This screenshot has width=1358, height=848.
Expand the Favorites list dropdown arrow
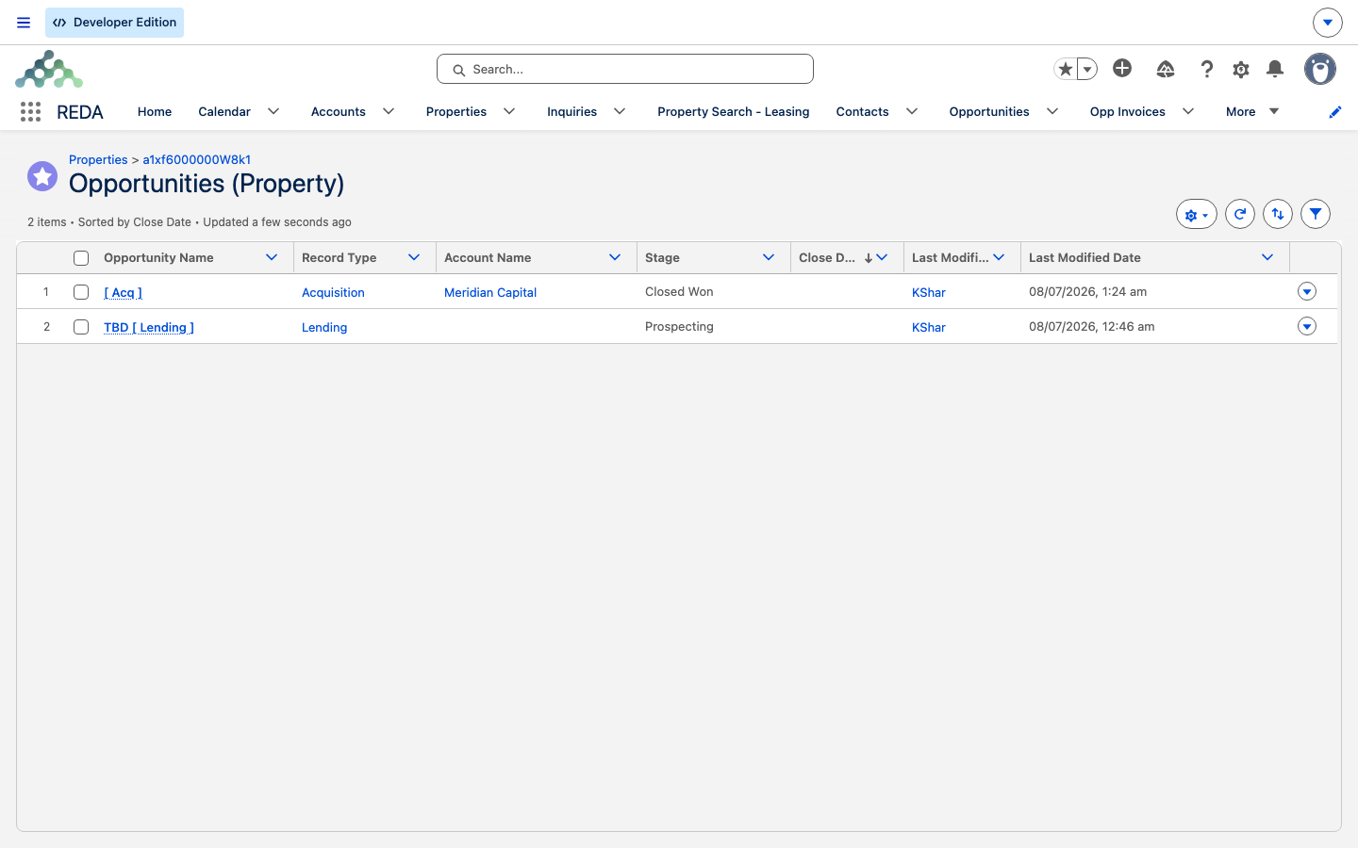click(x=1087, y=69)
